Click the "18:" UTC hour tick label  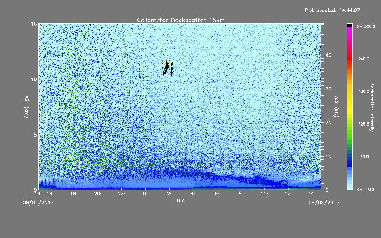[74, 194]
